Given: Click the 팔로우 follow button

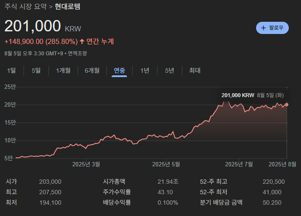Looking at the screenshot, I should [272, 28].
